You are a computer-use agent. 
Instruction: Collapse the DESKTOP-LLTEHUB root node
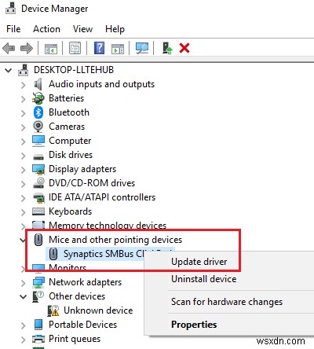pos(9,71)
